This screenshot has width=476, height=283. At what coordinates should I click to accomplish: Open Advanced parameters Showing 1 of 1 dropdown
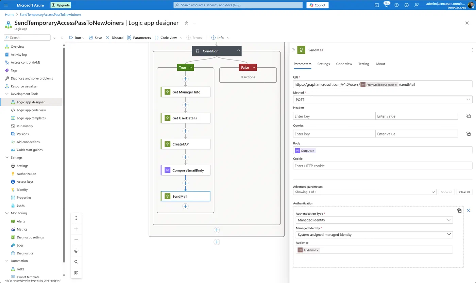(x=365, y=192)
